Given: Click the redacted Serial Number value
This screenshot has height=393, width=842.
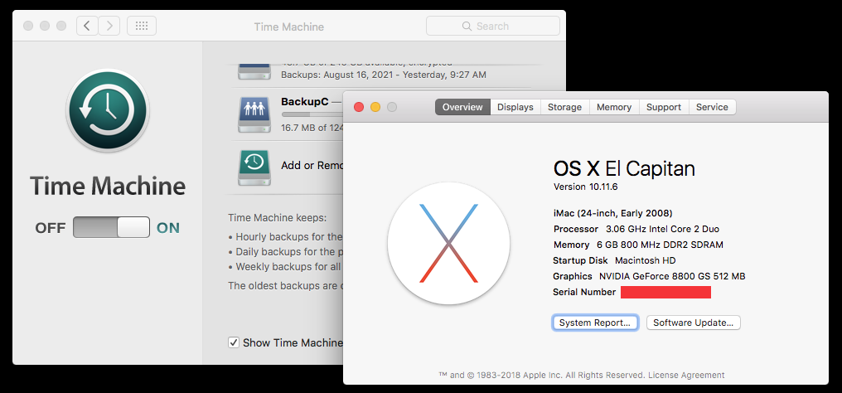Looking at the screenshot, I should click(x=665, y=292).
